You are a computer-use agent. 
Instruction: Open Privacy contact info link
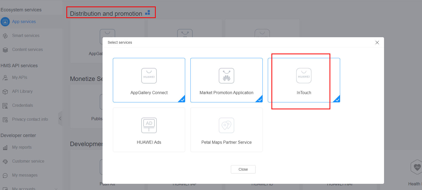30,119
